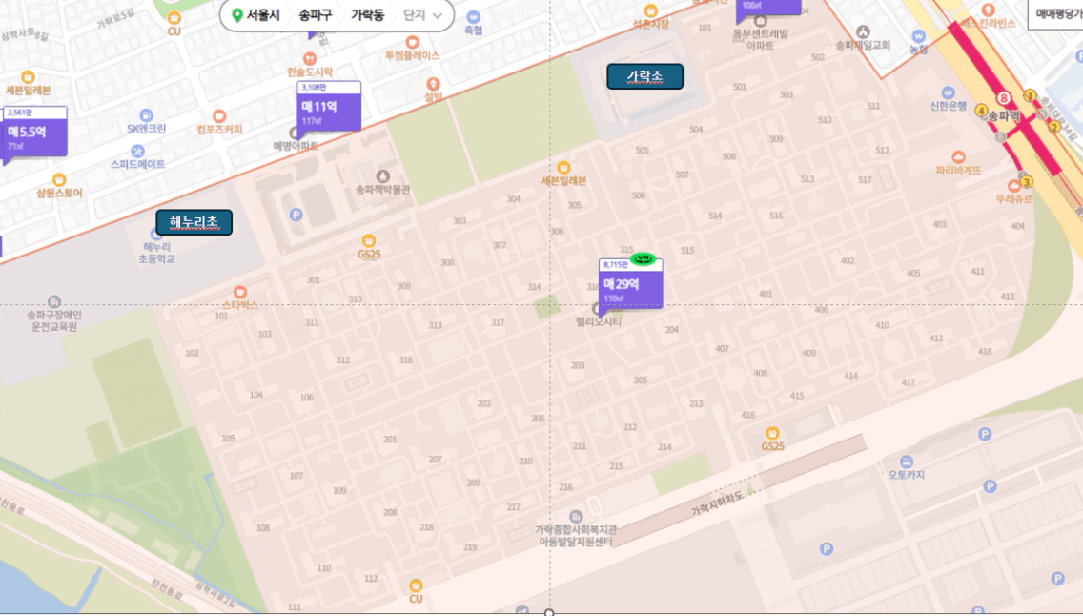Click 송파역 exit 3 marker
Viewport: 1083px width, 616px height.
tap(1027, 182)
